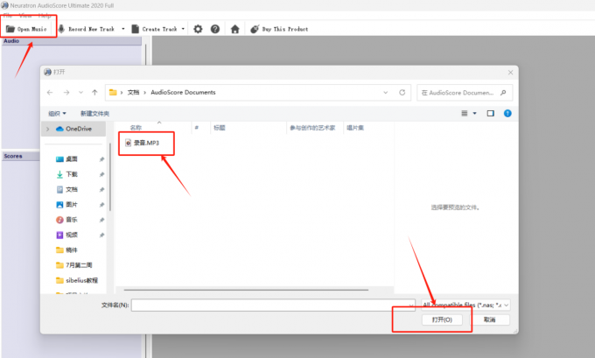Click the Forward arrow in the dialog
The width and height of the screenshot is (595, 358).
[66, 92]
